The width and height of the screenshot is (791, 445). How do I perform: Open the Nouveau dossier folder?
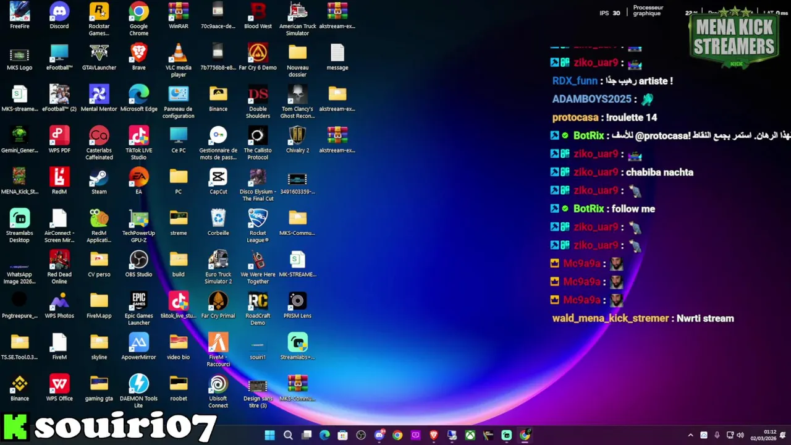click(x=297, y=60)
